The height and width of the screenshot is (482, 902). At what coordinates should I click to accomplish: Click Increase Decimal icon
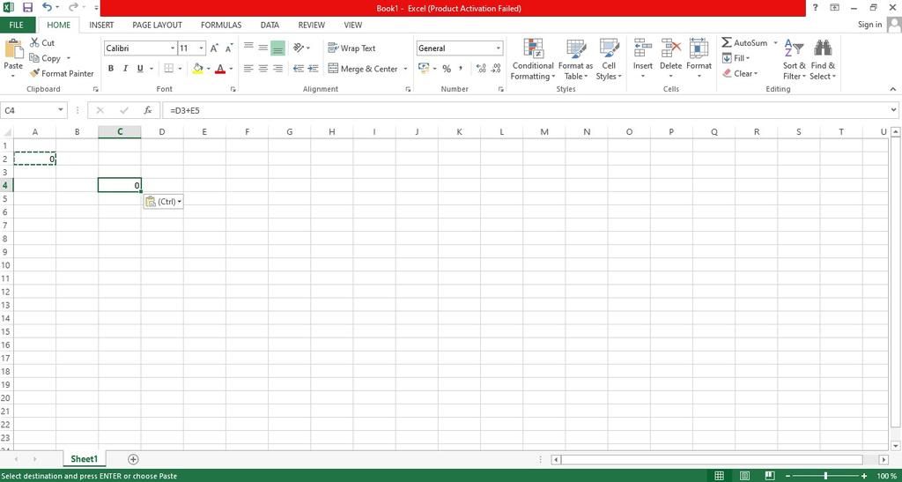tap(482, 69)
